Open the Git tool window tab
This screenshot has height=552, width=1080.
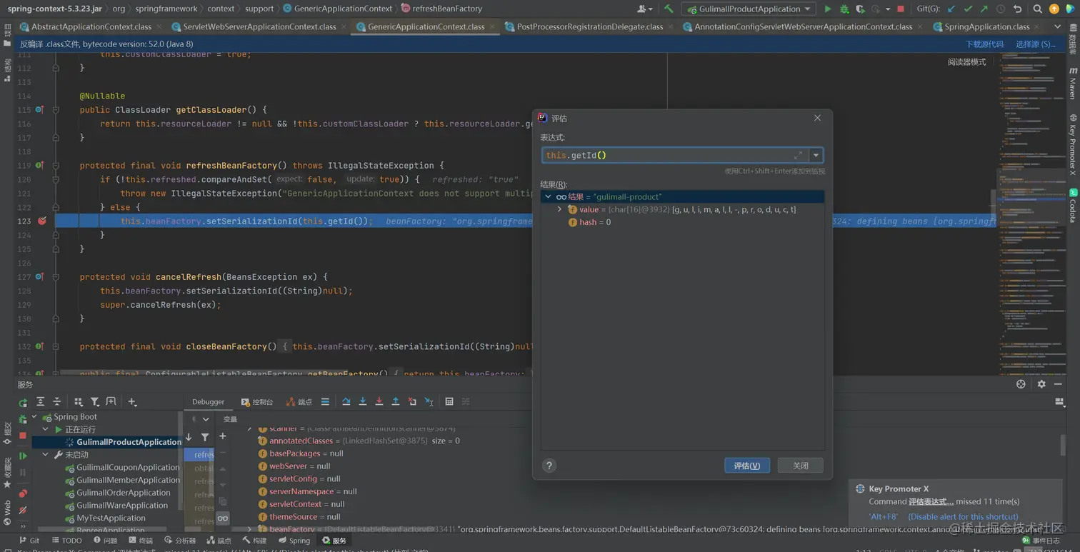(x=29, y=541)
